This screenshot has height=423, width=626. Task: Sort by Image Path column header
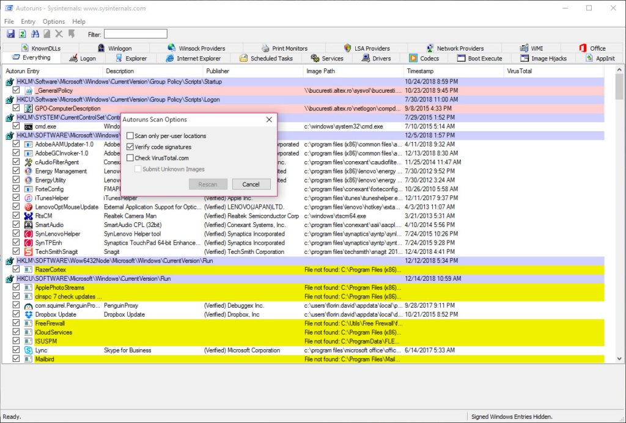[353, 71]
